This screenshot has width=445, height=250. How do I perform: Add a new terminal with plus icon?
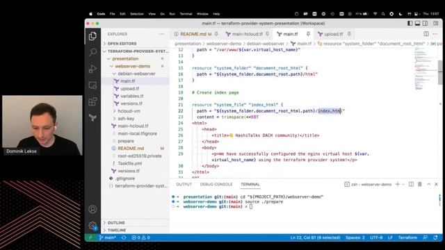397,184
